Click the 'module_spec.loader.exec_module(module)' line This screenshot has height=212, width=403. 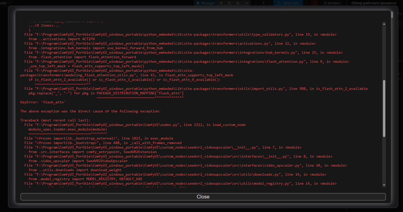67,129
